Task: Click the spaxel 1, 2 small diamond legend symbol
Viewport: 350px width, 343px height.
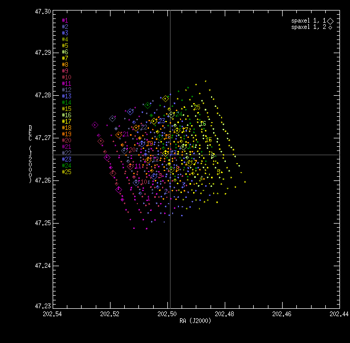Action: (330, 27)
